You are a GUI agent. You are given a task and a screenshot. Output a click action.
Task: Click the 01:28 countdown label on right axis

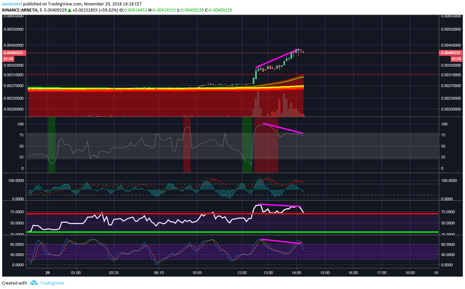tap(456, 59)
